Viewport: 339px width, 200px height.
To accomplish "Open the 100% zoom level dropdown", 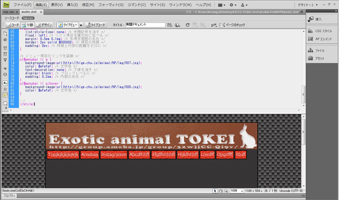I will 237,191.
